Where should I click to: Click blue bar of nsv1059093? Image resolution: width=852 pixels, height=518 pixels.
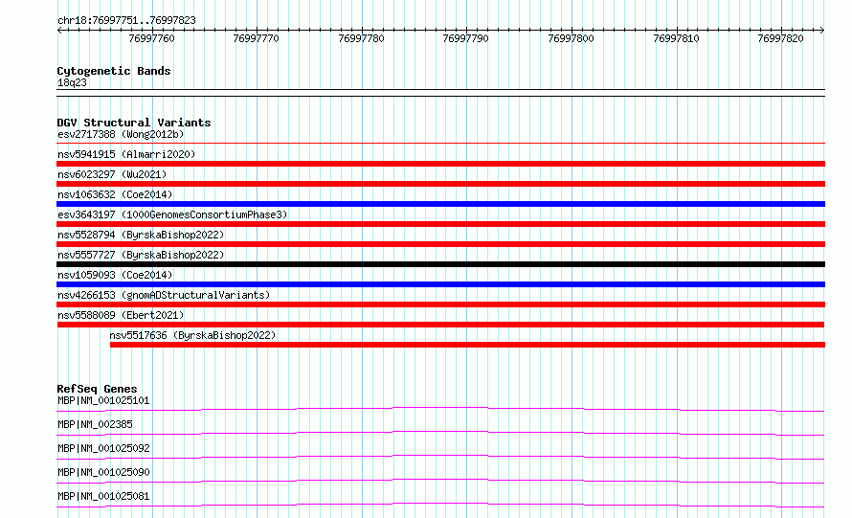440,284
